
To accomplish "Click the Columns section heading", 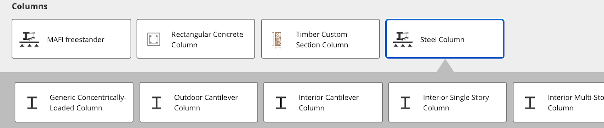I will [30, 6].
